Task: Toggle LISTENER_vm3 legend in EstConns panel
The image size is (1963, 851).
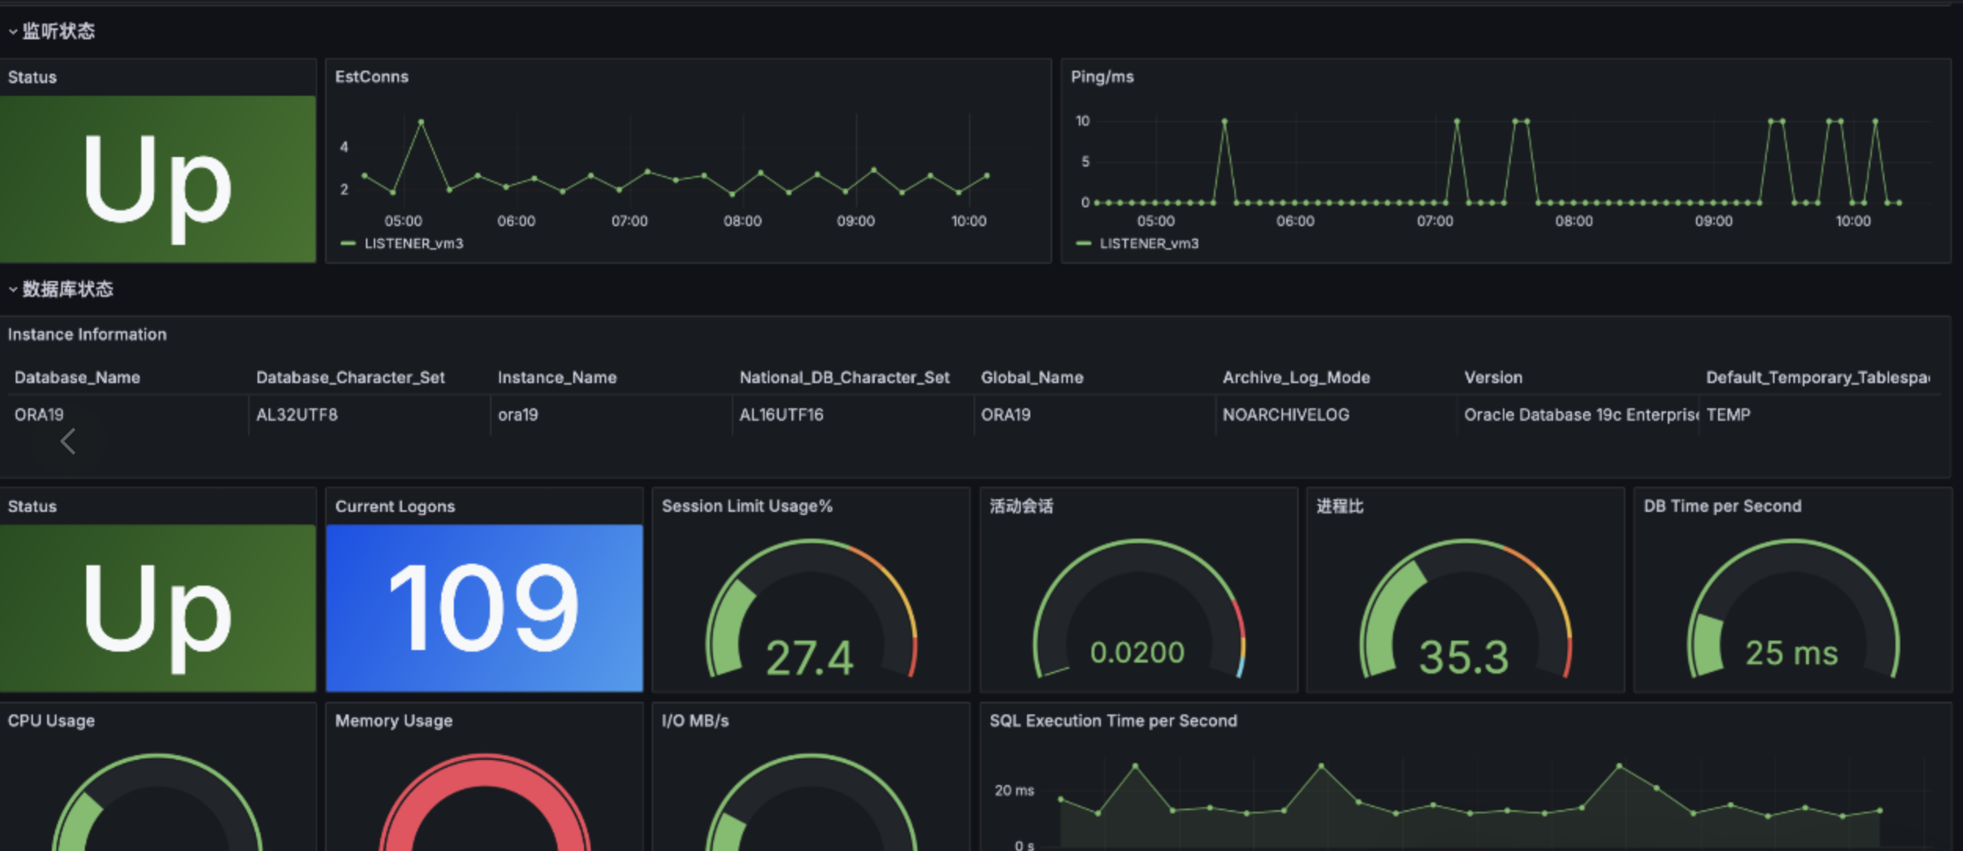Action: point(414,244)
